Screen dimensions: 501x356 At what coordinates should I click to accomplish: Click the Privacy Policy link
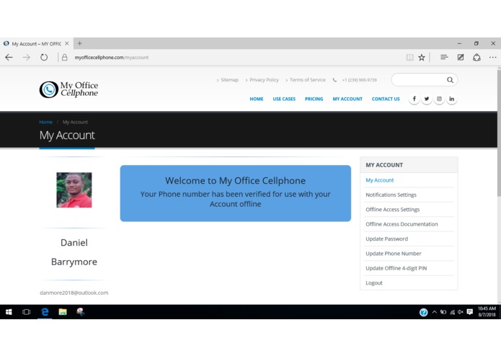(x=264, y=80)
